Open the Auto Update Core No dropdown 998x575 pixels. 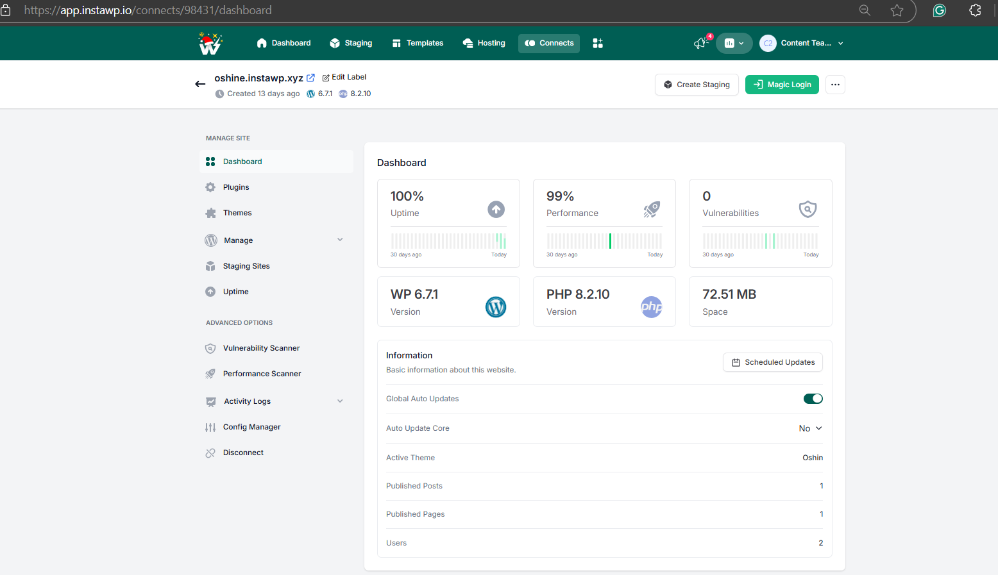[810, 428]
